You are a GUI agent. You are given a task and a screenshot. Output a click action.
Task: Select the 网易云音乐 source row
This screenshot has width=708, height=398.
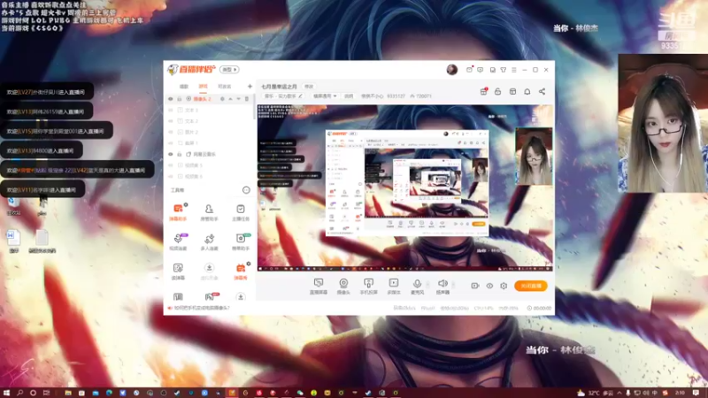pos(209,154)
